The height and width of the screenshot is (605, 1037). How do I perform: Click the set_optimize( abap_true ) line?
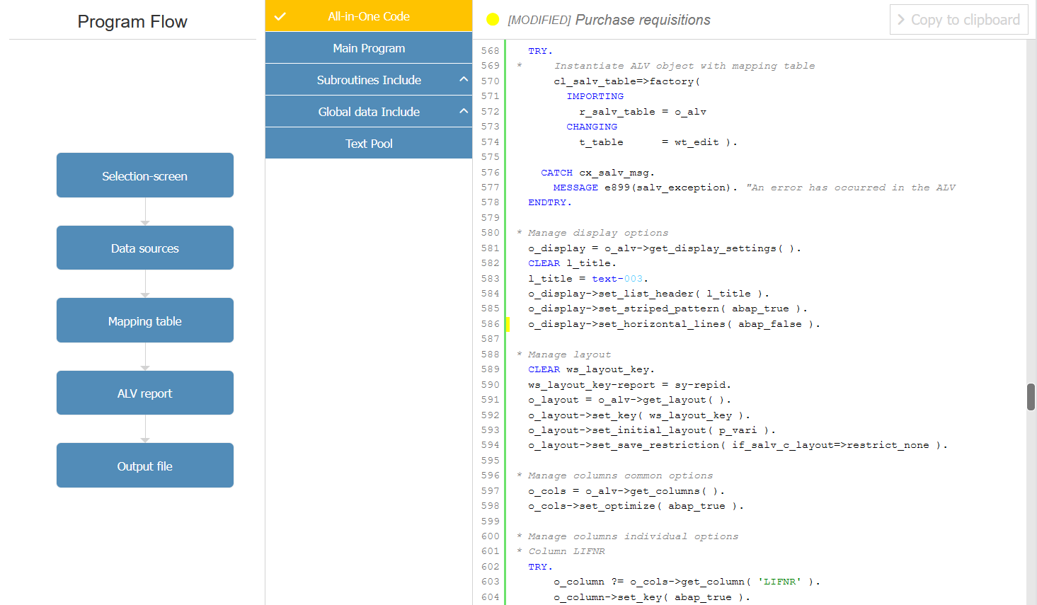(x=636, y=506)
